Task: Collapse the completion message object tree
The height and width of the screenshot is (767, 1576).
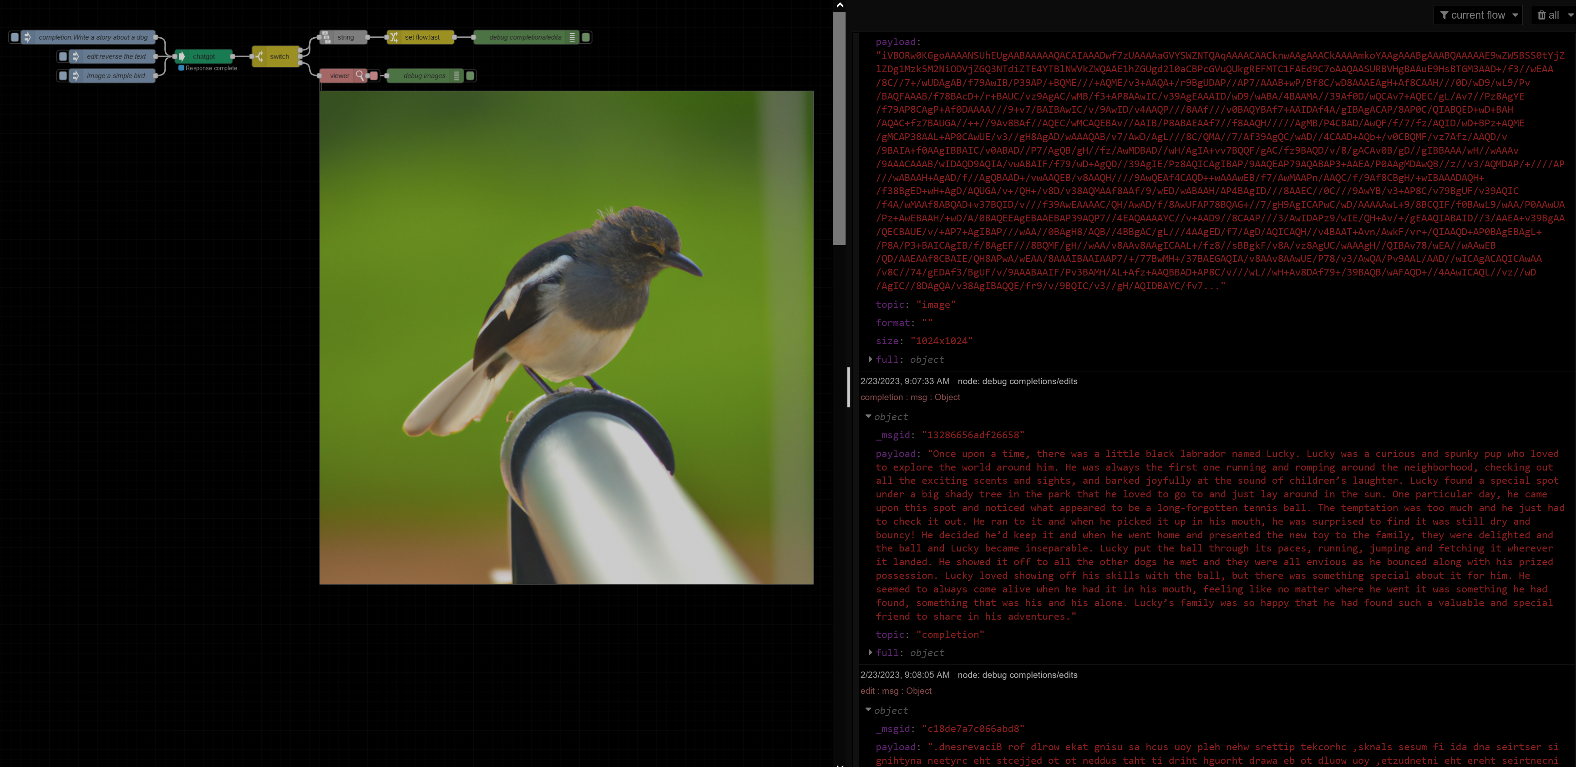Action: 868,416
